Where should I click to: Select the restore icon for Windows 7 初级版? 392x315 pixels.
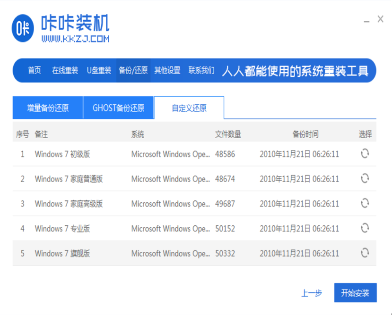[365, 154]
